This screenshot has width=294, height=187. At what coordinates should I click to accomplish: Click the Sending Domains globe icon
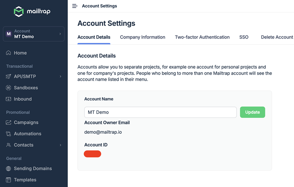point(8,168)
